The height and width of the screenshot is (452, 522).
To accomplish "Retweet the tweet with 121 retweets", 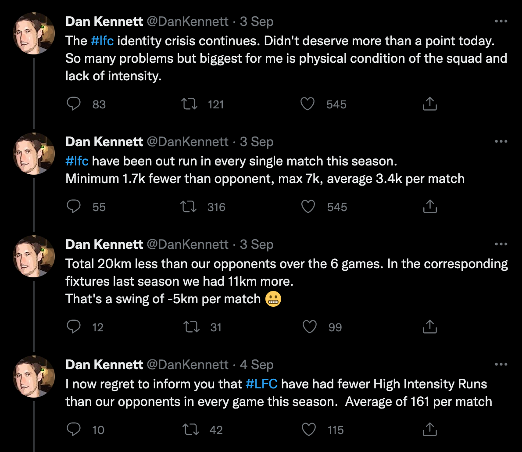I will coord(189,104).
